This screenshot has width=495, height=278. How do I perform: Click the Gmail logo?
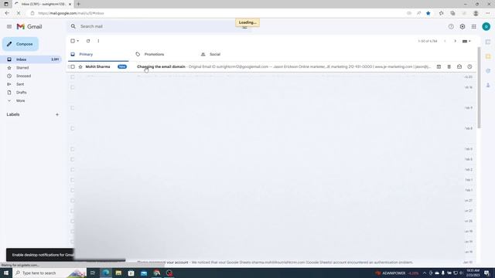29,27
